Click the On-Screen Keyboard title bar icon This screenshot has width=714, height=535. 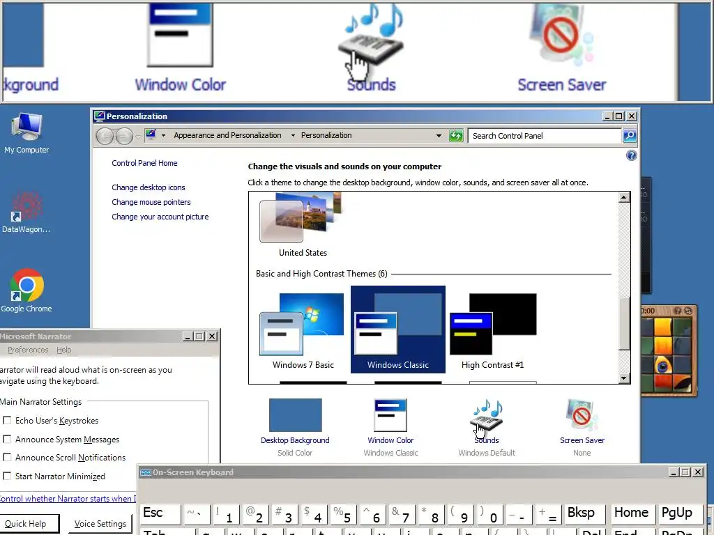(x=146, y=472)
